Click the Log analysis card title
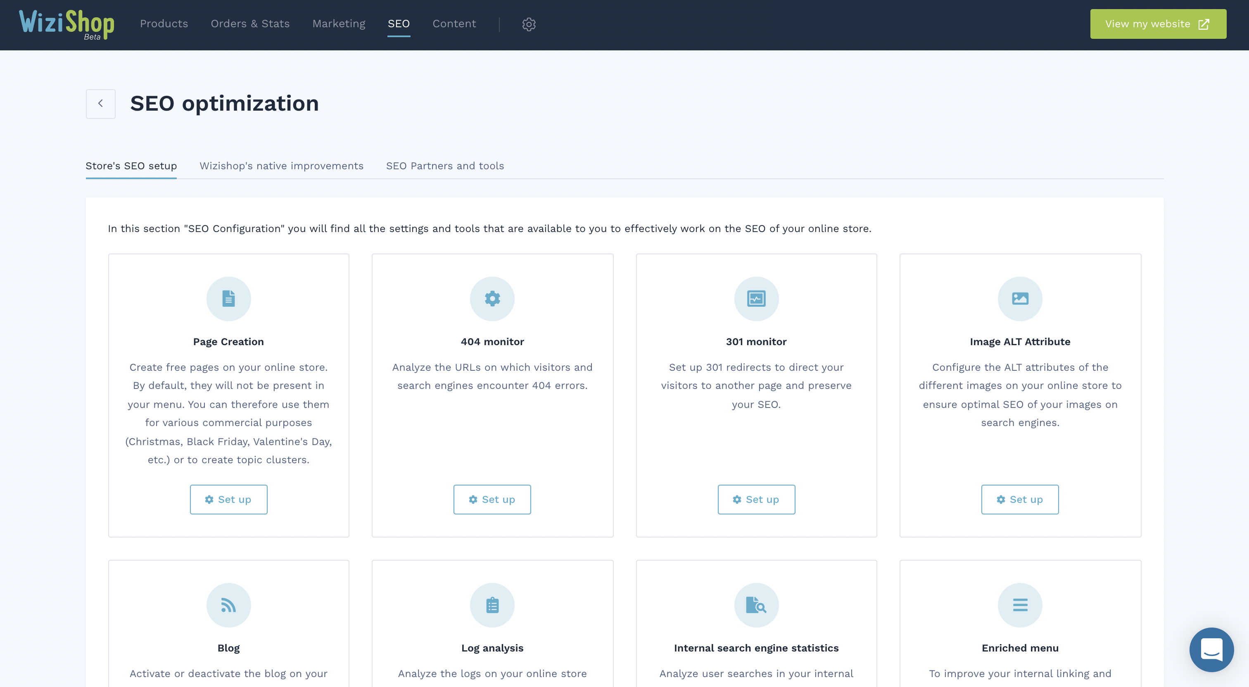 coord(492,648)
